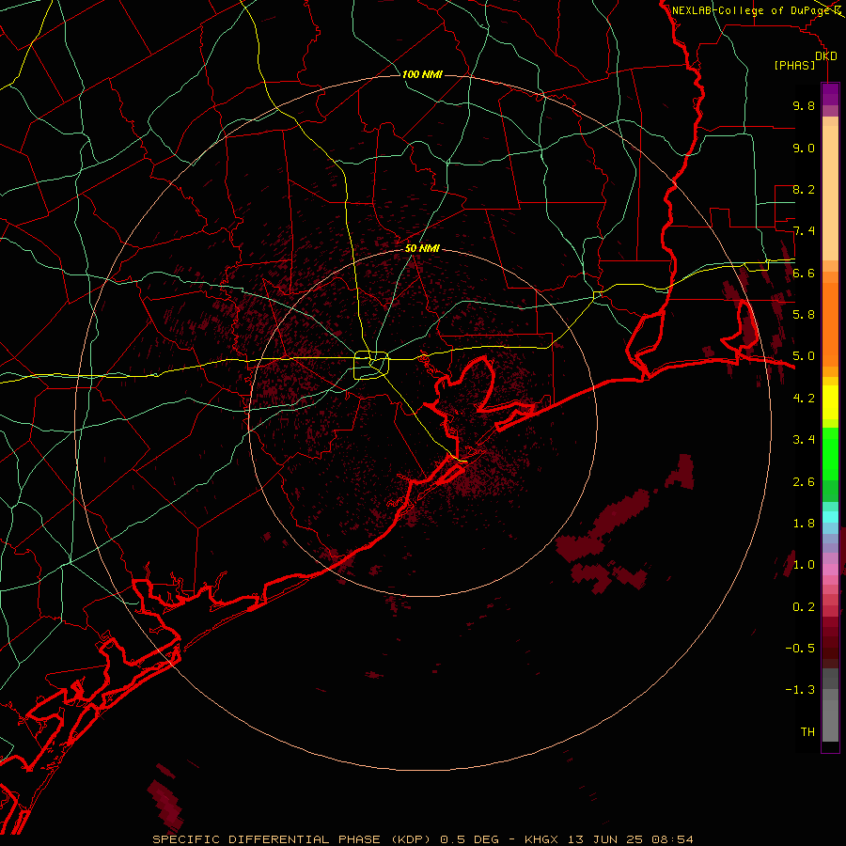
Task: Click the cyan segment of the color bar
Action: coord(830,517)
